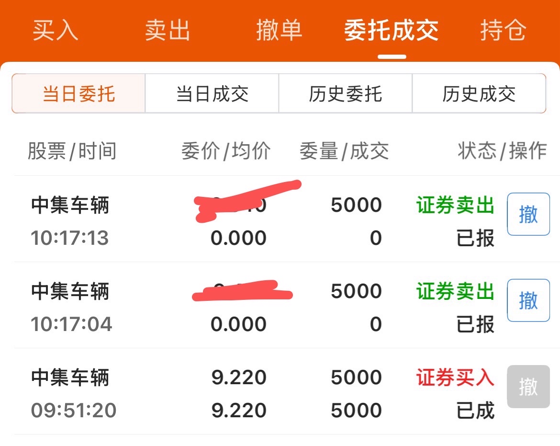
Task: Tap 中集车辆 stock name in 10:17:13 row
Action: (x=70, y=205)
